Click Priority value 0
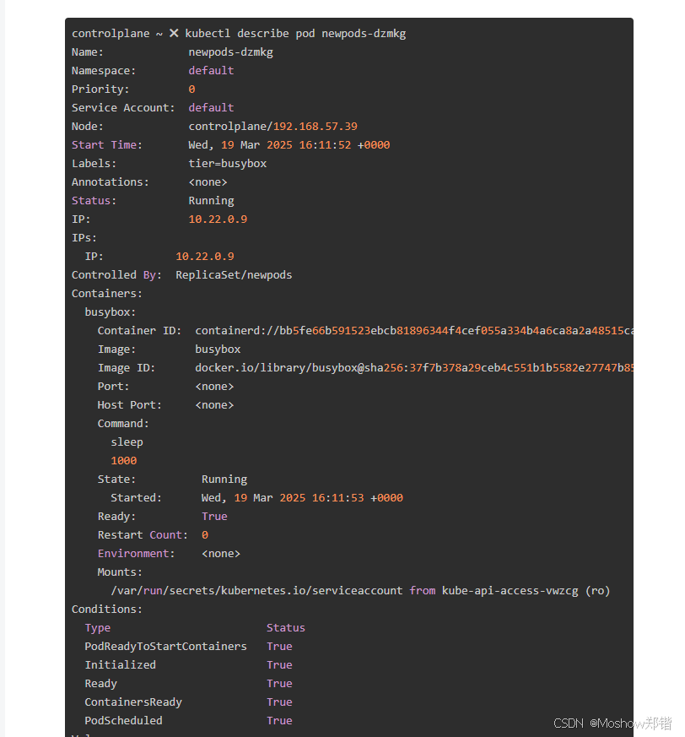 [x=191, y=89]
